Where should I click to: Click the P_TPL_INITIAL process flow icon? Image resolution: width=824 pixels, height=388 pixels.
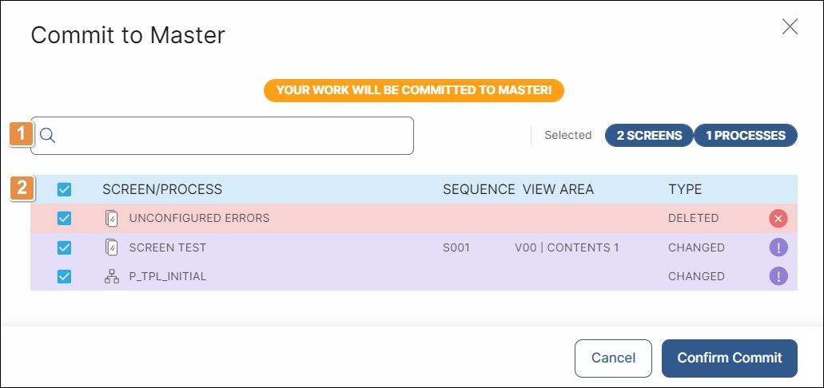click(x=111, y=276)
